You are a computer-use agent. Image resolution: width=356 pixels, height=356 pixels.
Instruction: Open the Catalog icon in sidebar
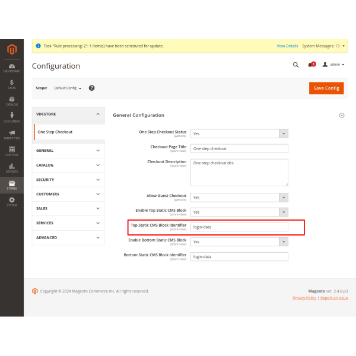point(12,100)
